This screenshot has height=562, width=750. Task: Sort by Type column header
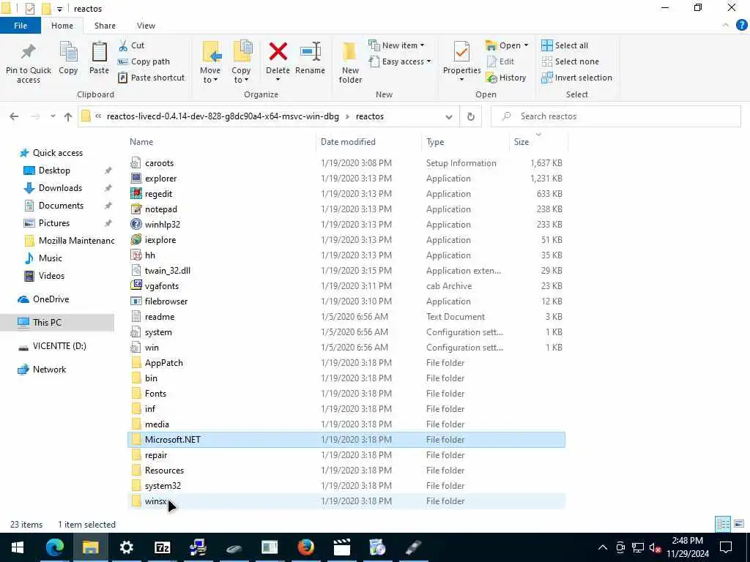click(x=435, y=142)
